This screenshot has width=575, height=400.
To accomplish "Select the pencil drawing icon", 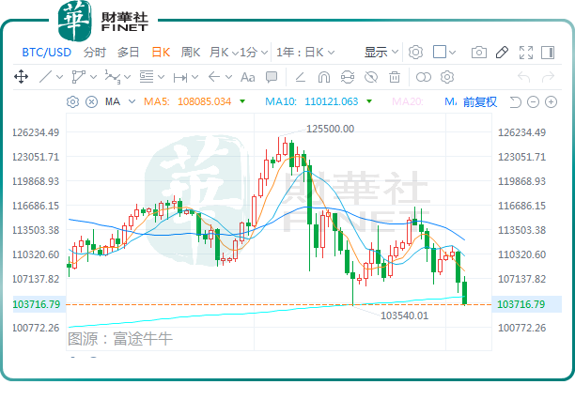I will (503, 53).
